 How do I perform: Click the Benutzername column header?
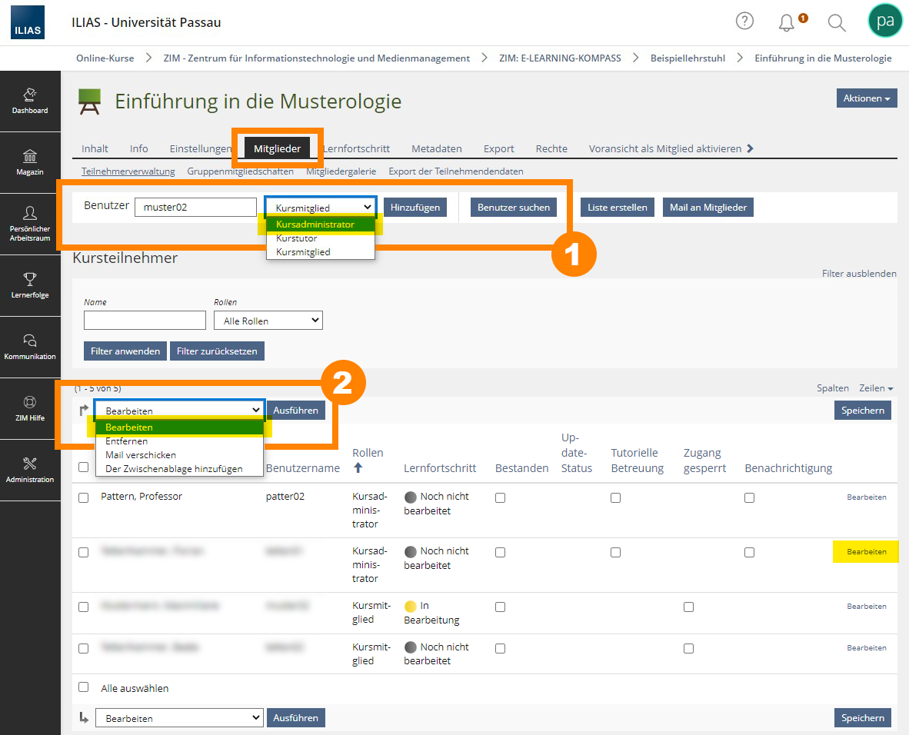click(302, 467)
